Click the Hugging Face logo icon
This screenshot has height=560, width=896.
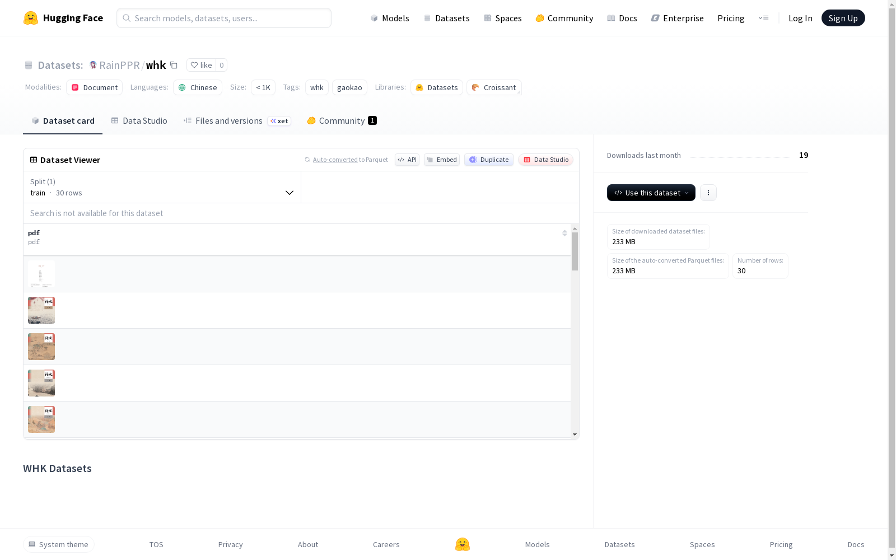(31, 18)
